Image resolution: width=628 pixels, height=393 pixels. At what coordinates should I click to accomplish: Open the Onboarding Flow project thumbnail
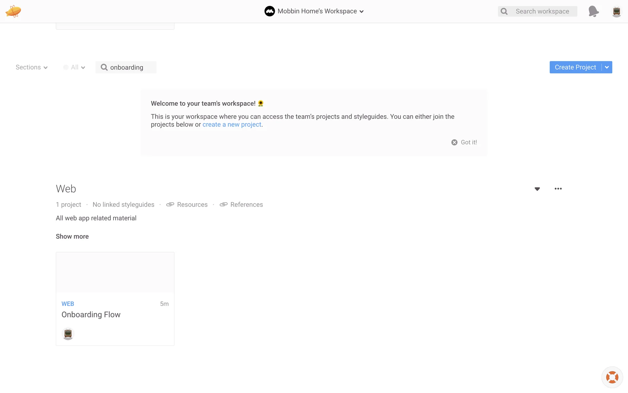click(x=115, y=272)
